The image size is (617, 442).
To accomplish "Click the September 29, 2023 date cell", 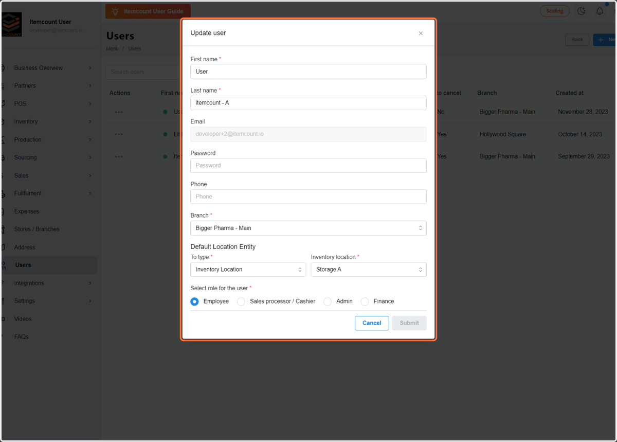I will [584, 156].
